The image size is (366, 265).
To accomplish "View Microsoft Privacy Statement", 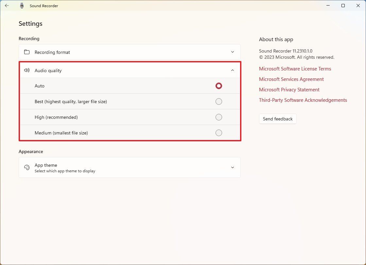I will pos(289,89).
